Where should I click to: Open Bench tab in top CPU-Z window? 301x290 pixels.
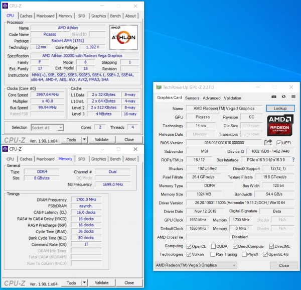tap(115, 16)
